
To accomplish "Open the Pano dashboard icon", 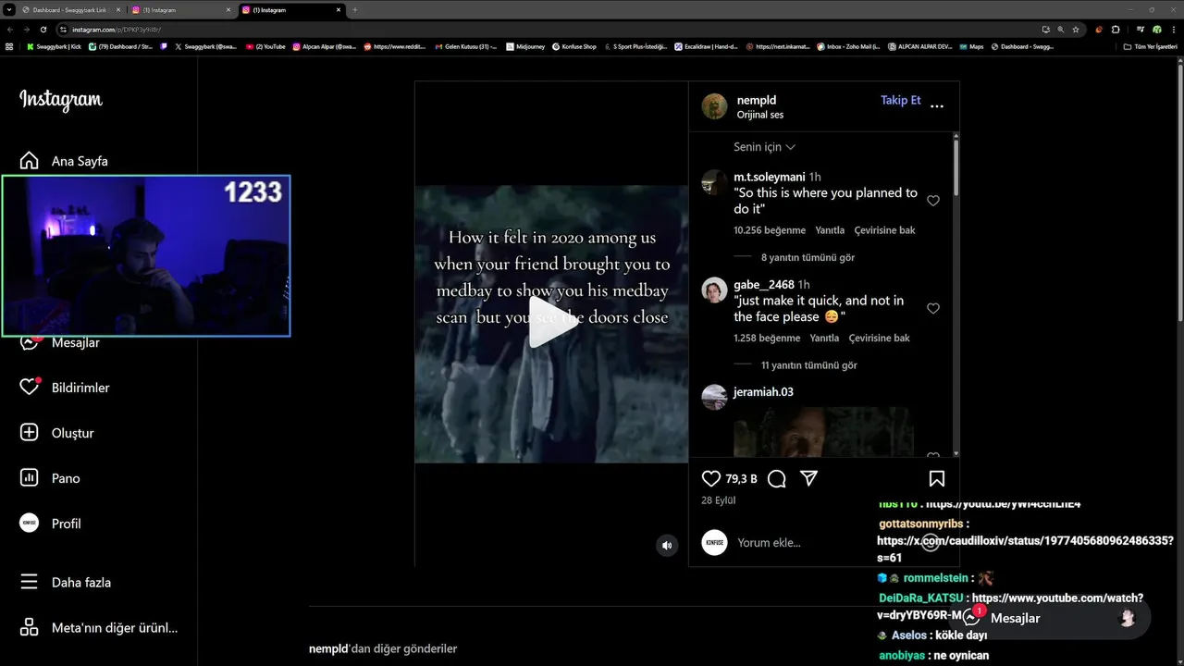I will pyautogui.click(x=30, y=477).
